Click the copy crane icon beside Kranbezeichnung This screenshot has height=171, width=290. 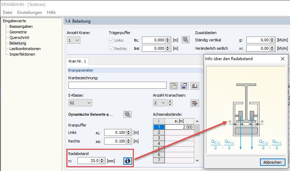pos(174,86)
